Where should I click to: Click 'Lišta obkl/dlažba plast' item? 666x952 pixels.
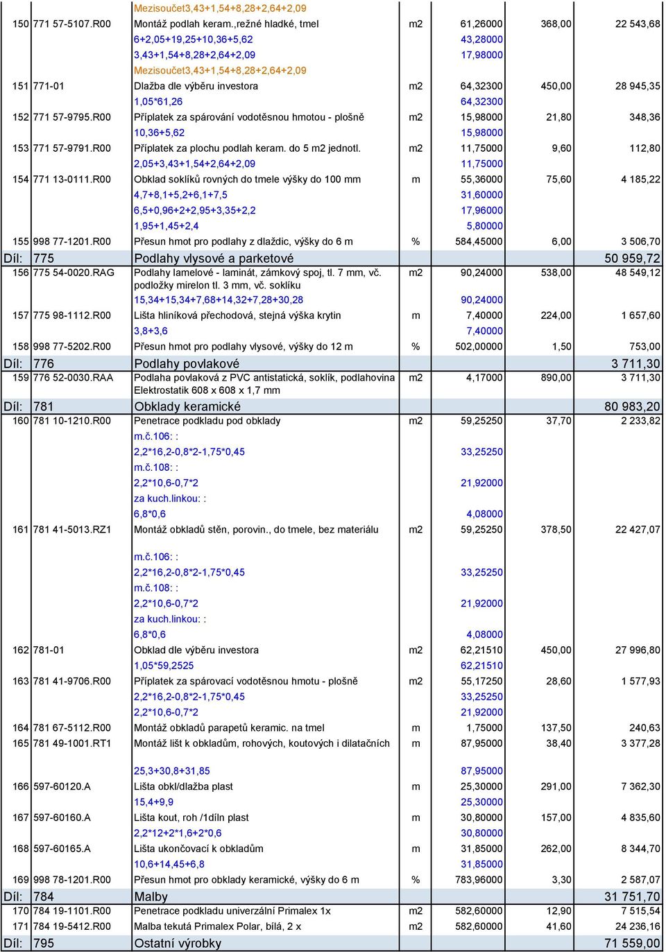[183, 787]
